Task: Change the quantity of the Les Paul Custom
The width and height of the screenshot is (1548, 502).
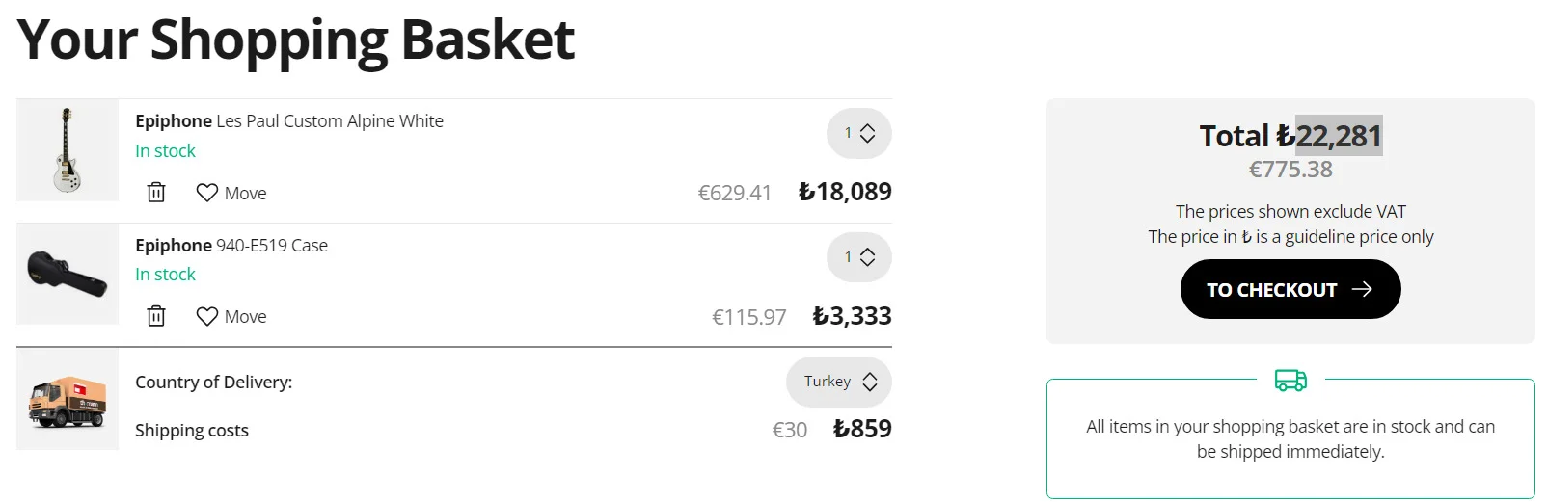Action: [x=858, y=133]
